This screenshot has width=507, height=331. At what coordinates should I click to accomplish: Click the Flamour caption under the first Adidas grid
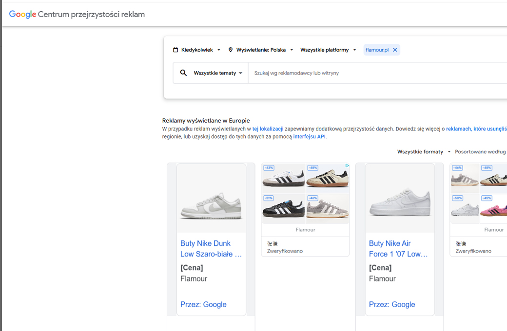(306, 230)
